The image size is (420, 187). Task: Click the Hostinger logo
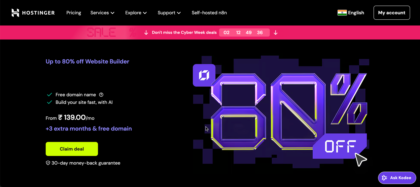pyautogui.click(x=33, y=13)
